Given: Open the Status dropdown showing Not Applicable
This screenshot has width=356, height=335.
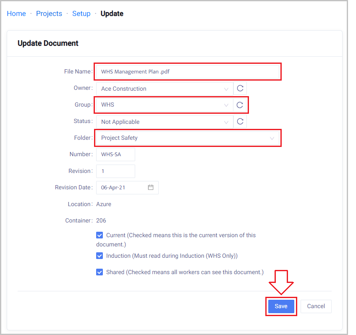Looking at the screenshot, I should [165, 122].
